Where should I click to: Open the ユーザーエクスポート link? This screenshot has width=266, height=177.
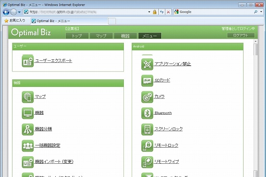tap(54, 61)
